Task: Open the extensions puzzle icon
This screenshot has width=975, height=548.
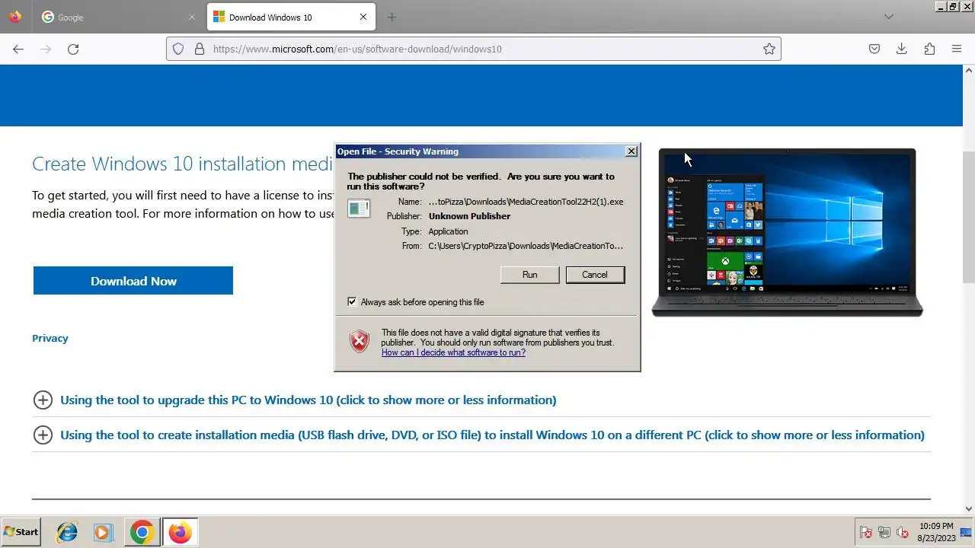Action: (929, 49)
